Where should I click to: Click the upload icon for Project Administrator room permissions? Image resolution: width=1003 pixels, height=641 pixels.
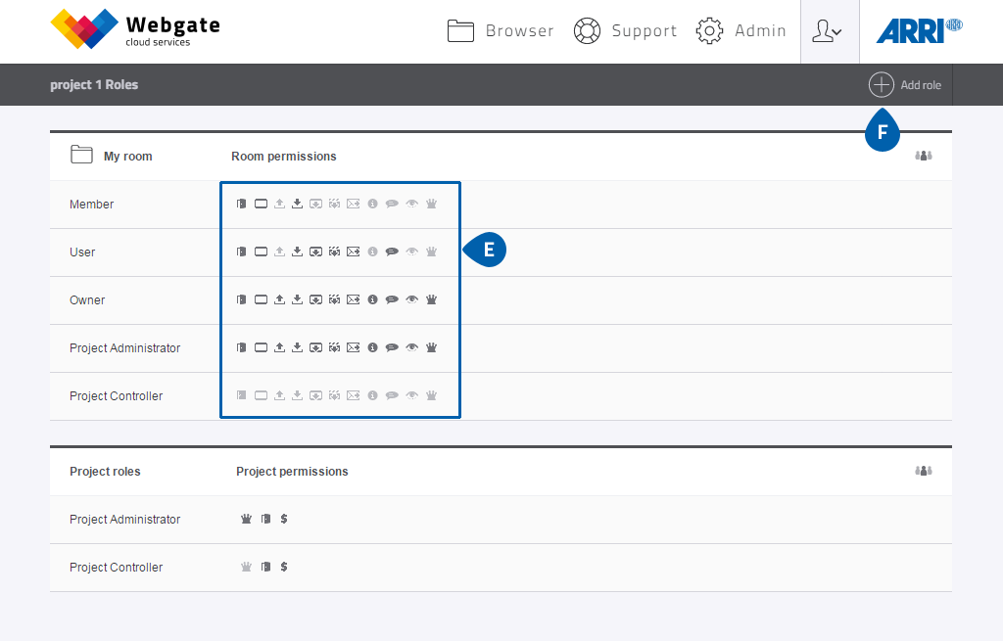pos(279,347)
